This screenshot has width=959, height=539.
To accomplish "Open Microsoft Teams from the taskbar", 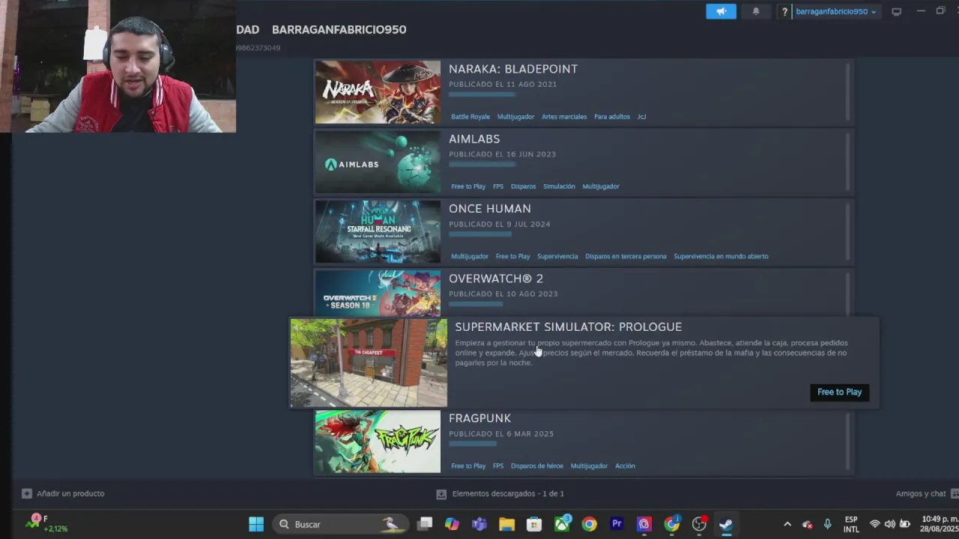I will [479, 524].
